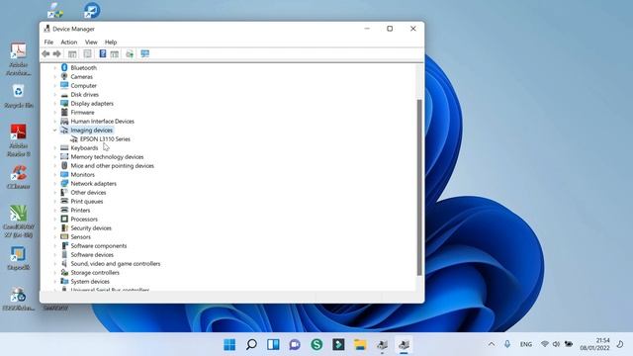Click the System devices icon

64,281
